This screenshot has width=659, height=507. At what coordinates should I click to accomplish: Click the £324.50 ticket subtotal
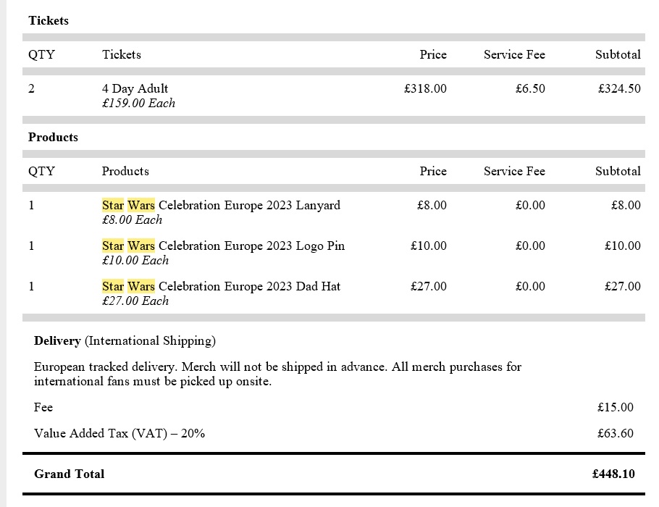[x=619, y=88]
